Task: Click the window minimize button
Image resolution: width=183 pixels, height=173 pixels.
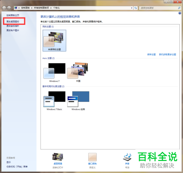Action: [166, 2]
